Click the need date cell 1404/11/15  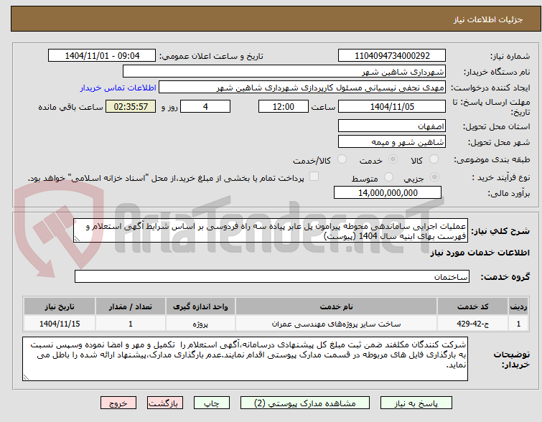pyautogui.click(x=60, y=324)
